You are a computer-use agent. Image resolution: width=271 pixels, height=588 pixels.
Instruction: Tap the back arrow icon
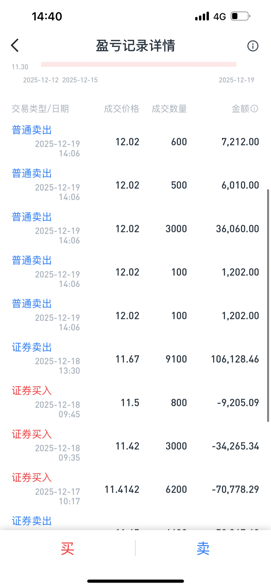pos(15,46)
